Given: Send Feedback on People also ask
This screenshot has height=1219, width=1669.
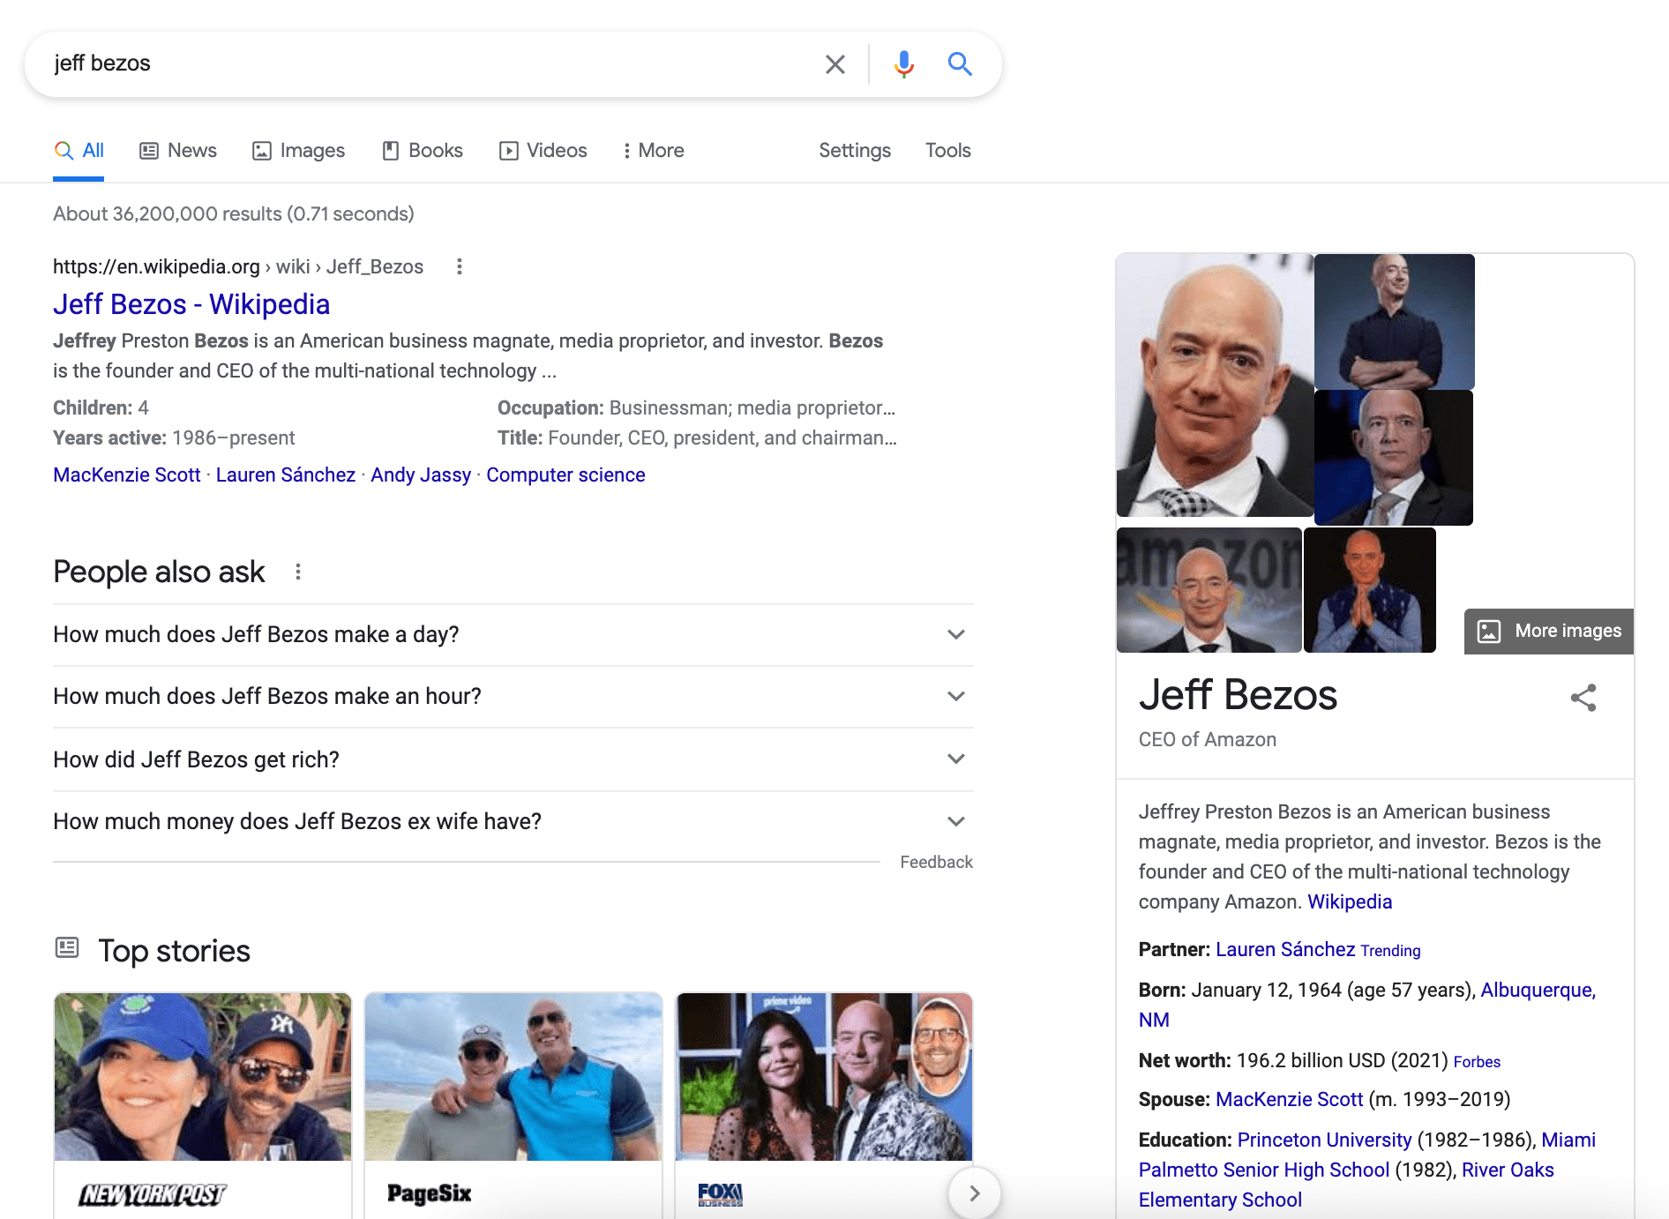Looking at the screenshot, I should [936, 862].
